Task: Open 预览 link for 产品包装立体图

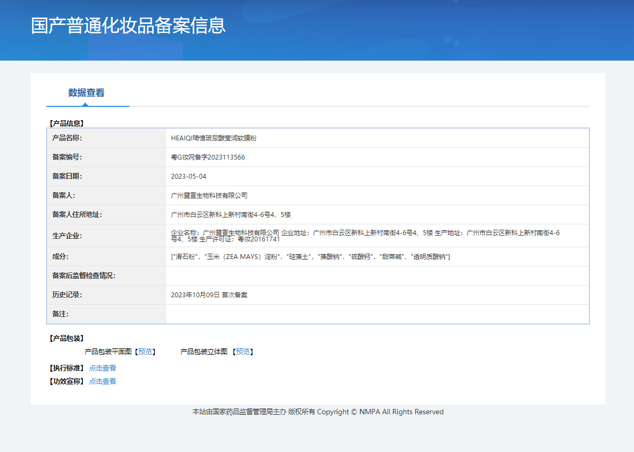Action: coord(243,351)
